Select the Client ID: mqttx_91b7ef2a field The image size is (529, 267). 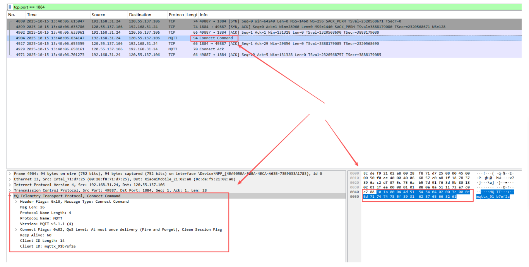click(48, 246)
